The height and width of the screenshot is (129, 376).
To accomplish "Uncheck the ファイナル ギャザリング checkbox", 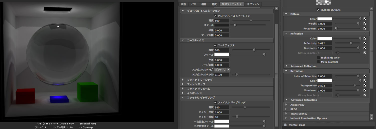I will [215, 102].
